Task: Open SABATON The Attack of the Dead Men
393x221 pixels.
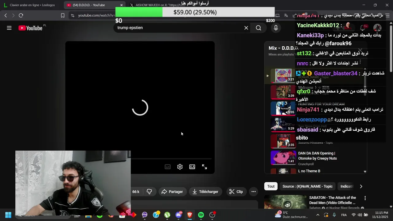Action: tap(333, 200)
